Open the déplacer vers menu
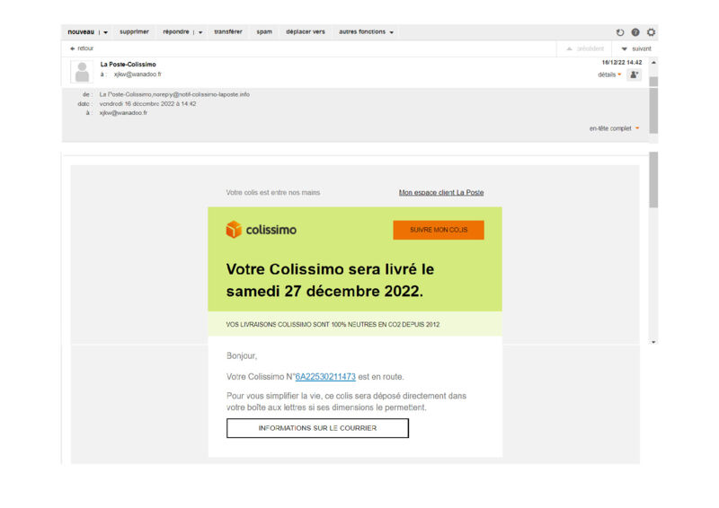719x508 pixels. [306, 31]
